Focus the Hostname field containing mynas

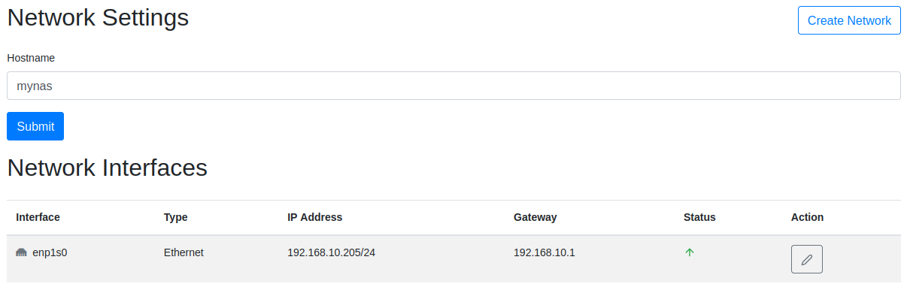click(x=453, y=86)
